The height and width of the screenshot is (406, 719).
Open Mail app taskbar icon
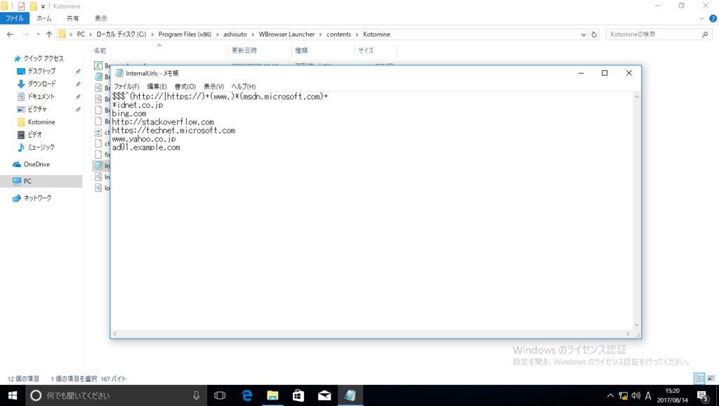tap(324, 395)
